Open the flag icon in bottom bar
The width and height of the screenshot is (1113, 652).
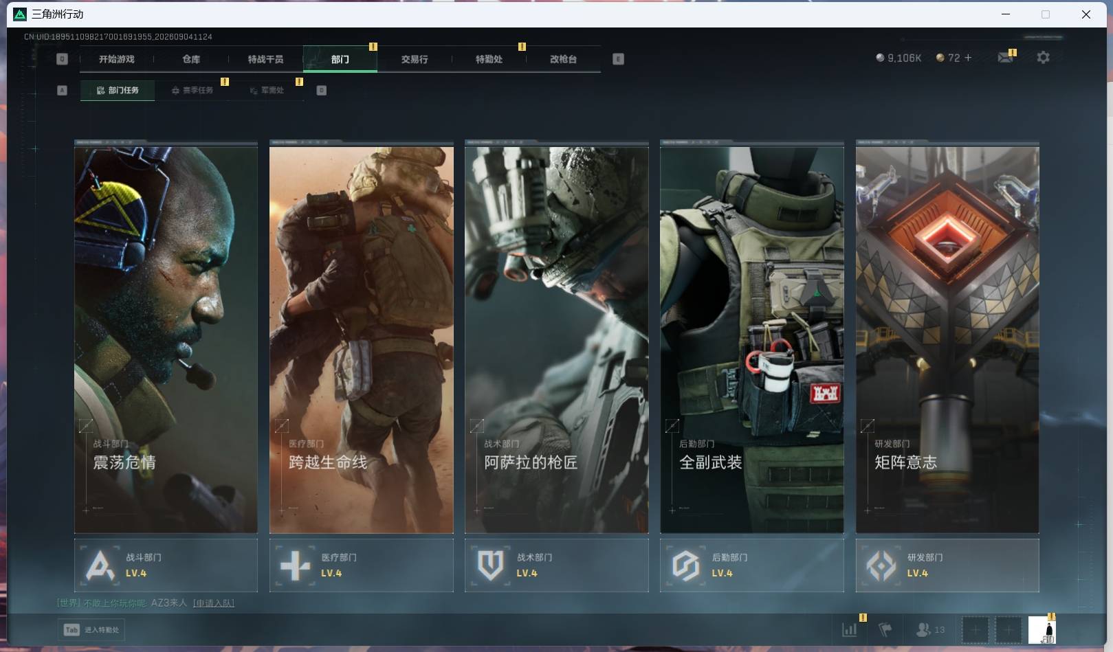pyautogui.click(x=885, y=629)
